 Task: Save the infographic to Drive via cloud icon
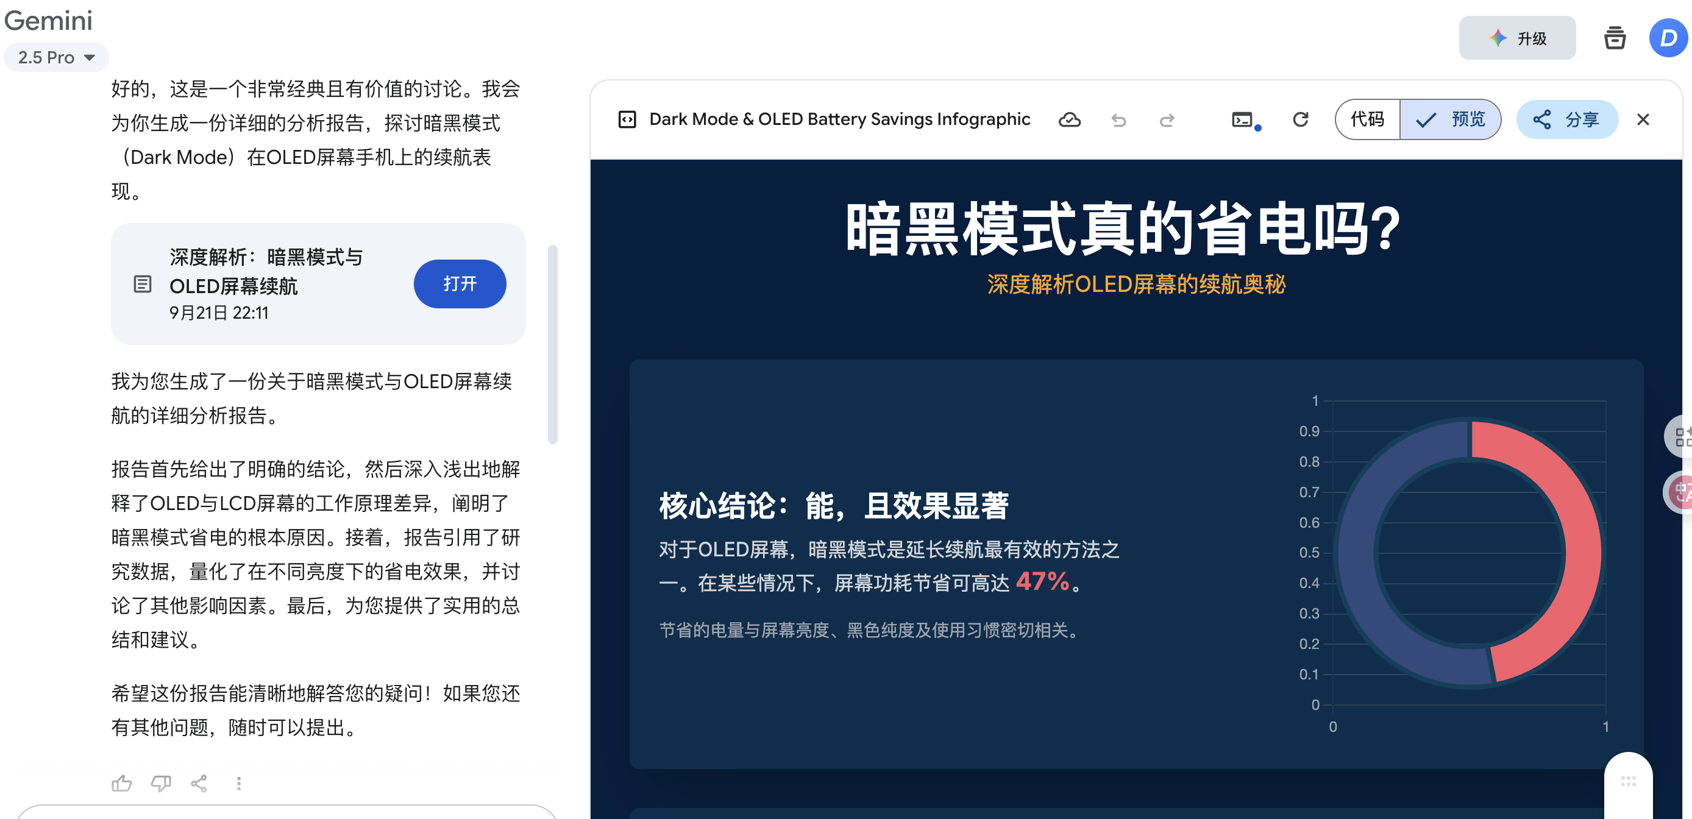(x=1069, y=119)
